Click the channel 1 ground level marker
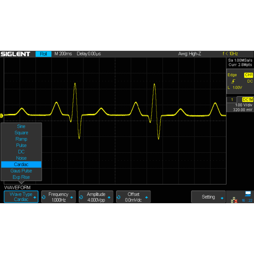Image resolution: width=254 pixels, height=254 pixels. coord(1,116)
